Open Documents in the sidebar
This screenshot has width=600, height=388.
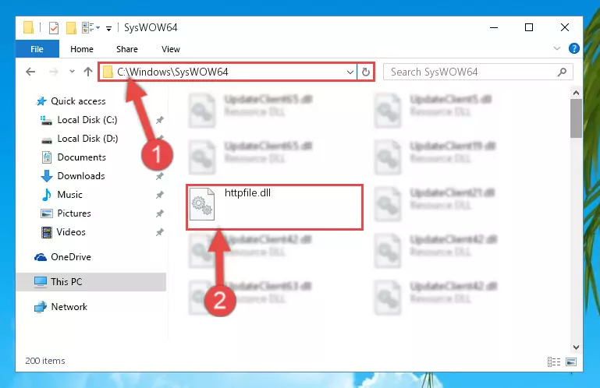[81, 157]
